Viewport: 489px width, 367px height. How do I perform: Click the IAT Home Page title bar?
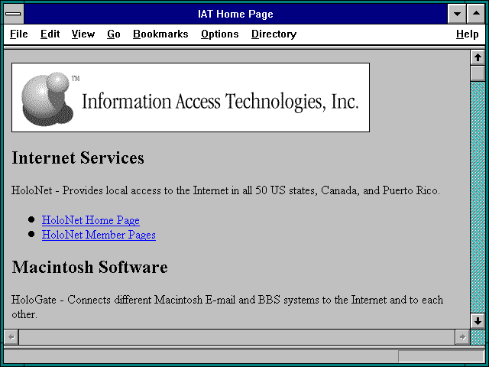click(235, 14)
